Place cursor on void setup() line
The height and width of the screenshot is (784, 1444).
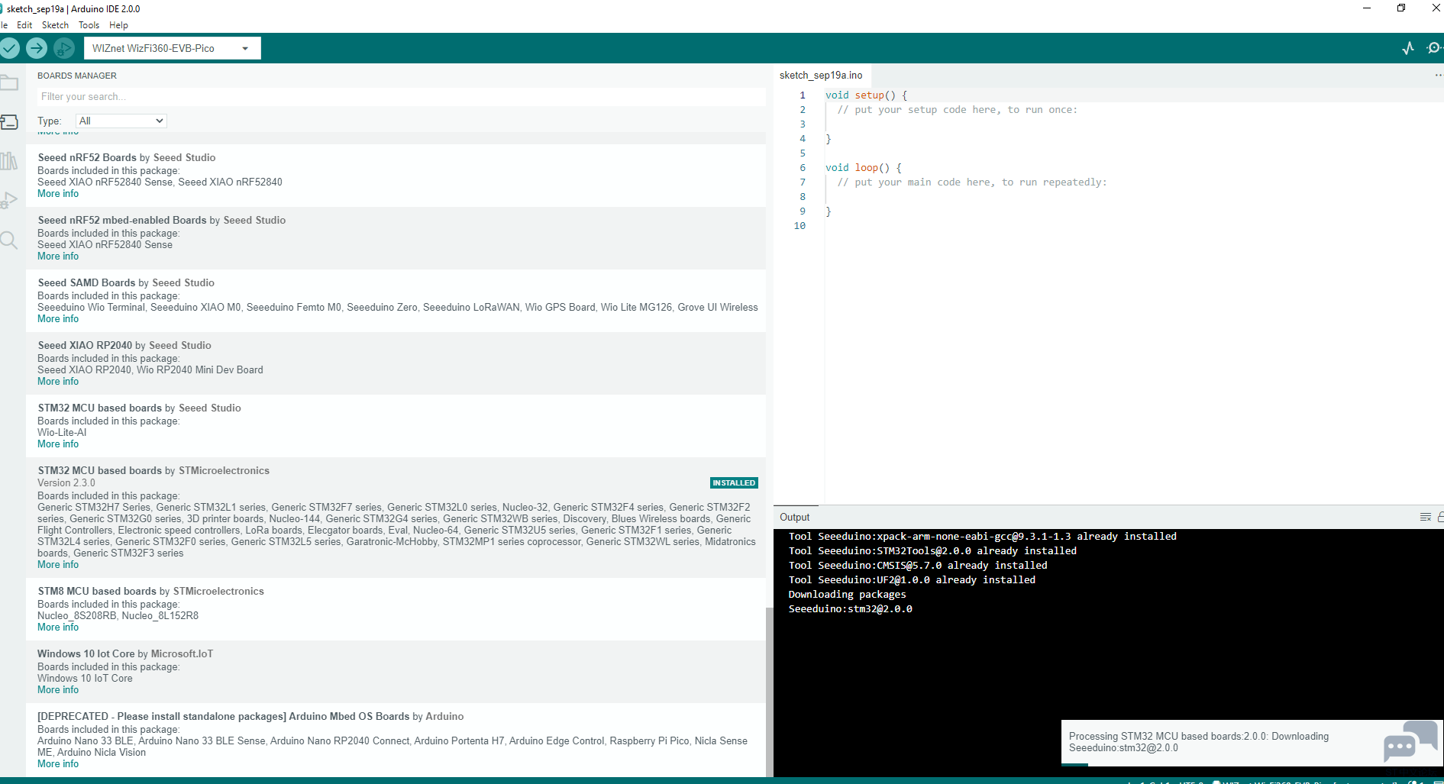[x=866, y=95]
